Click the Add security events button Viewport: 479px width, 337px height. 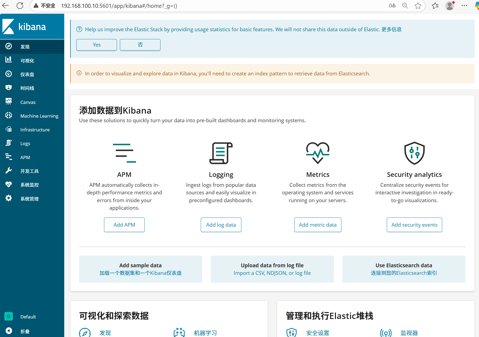coord(414,225)
